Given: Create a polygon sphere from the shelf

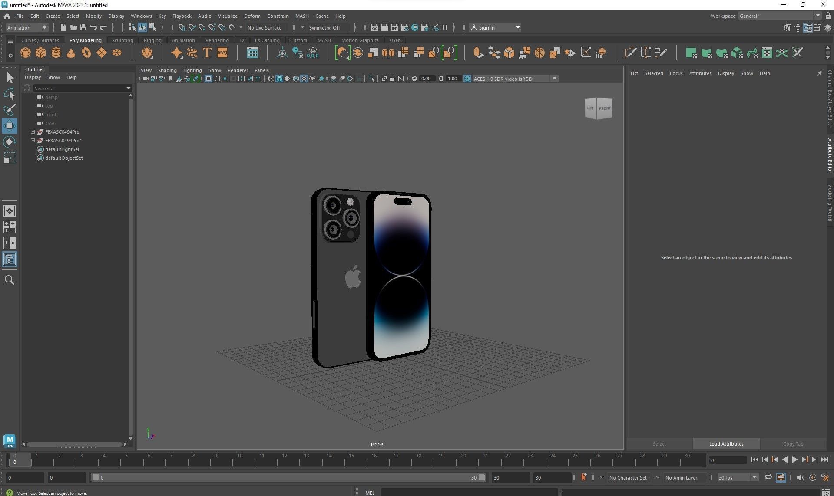Looking at the screenshot, I should 26,53.
